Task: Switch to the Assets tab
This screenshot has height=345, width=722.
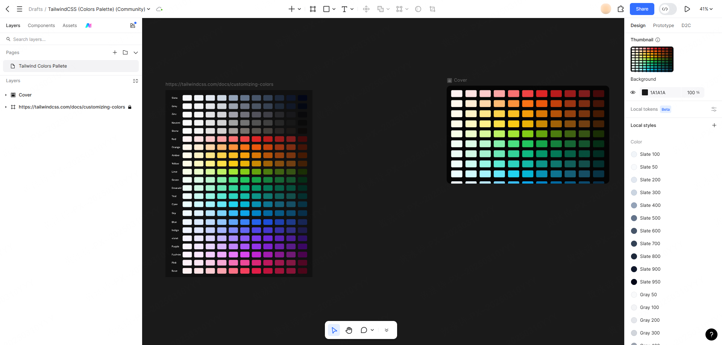Action: tap(70, 26)
